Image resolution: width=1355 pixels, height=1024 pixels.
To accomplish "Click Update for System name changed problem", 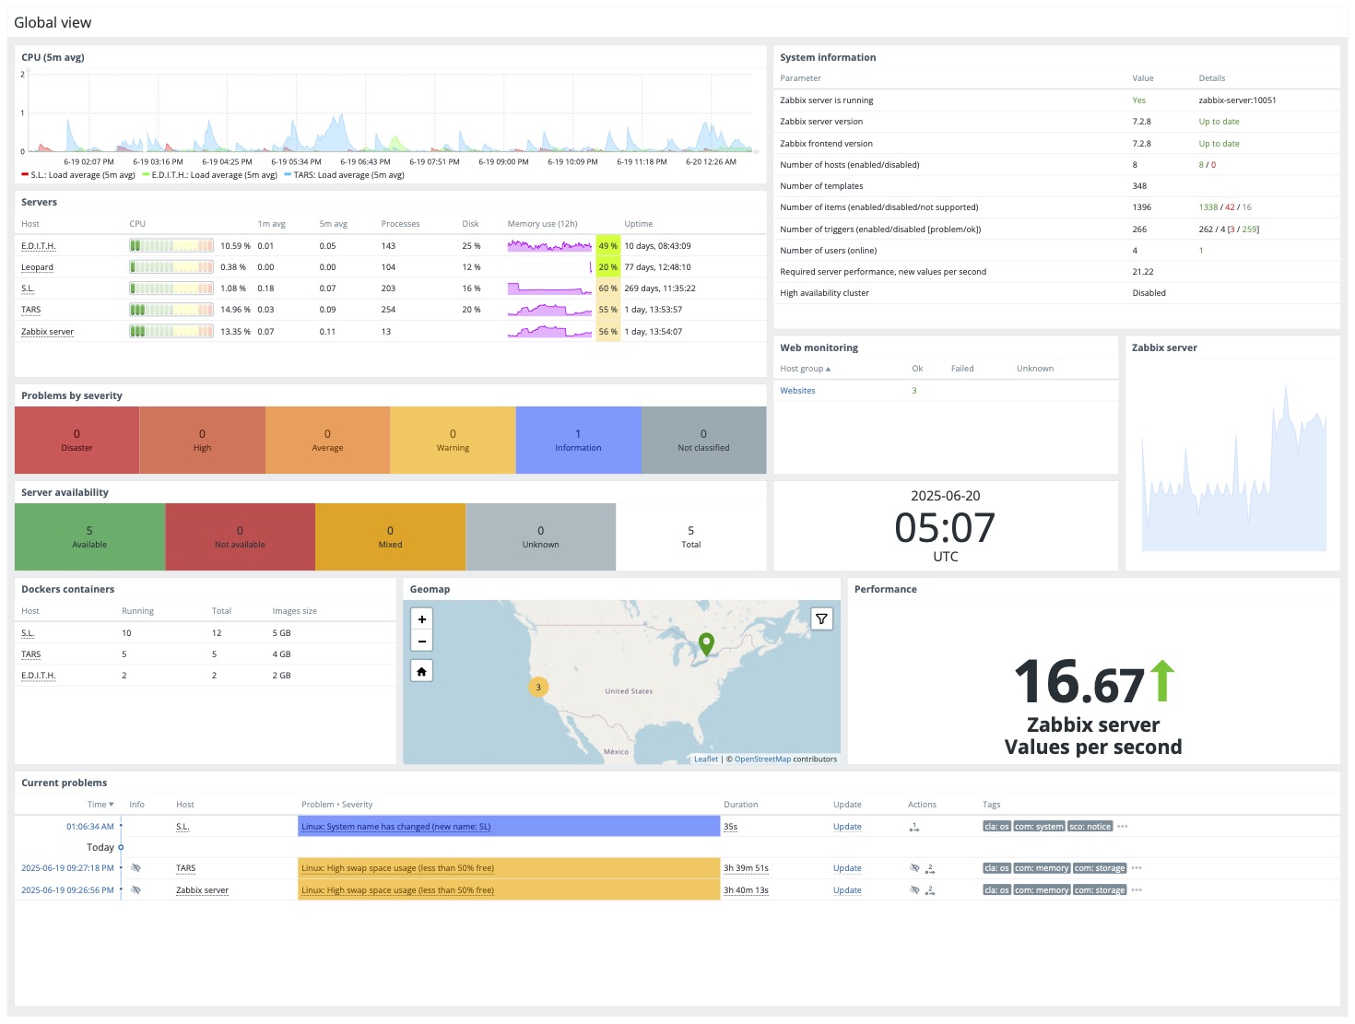I will (x=846, y=827).
